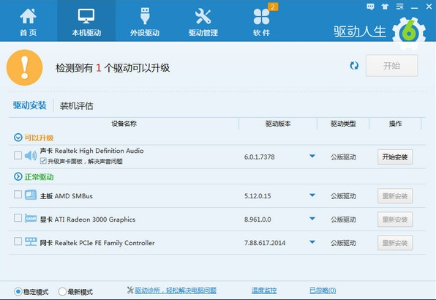Expand the 正常驱动 section chevron
The height and width of the screenshot is (300, 436).
click(x=18, y=176)
